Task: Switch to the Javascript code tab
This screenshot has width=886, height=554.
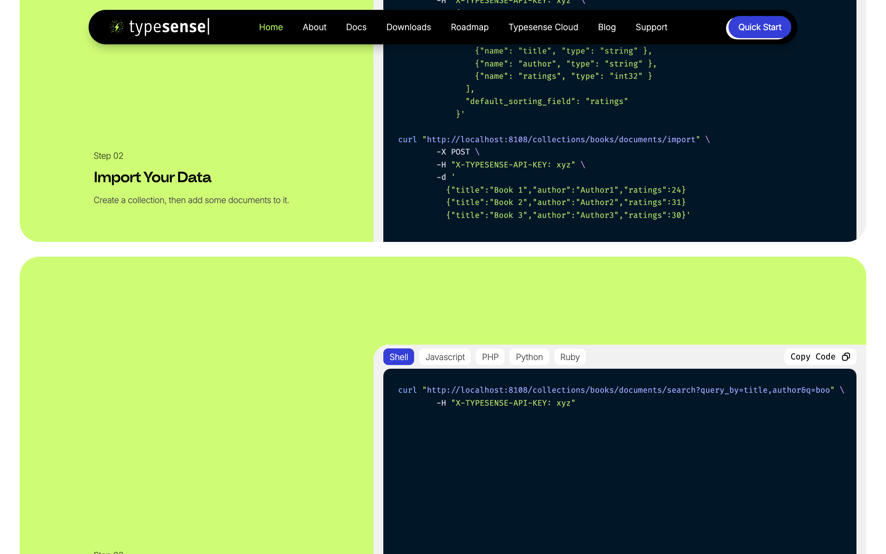Action: [x=445, y=357]
